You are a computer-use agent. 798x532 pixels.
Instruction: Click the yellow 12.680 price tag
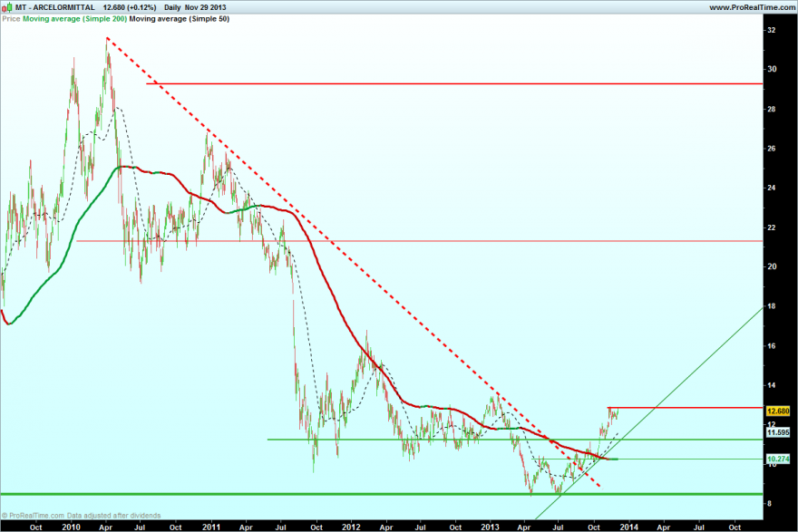778,411
